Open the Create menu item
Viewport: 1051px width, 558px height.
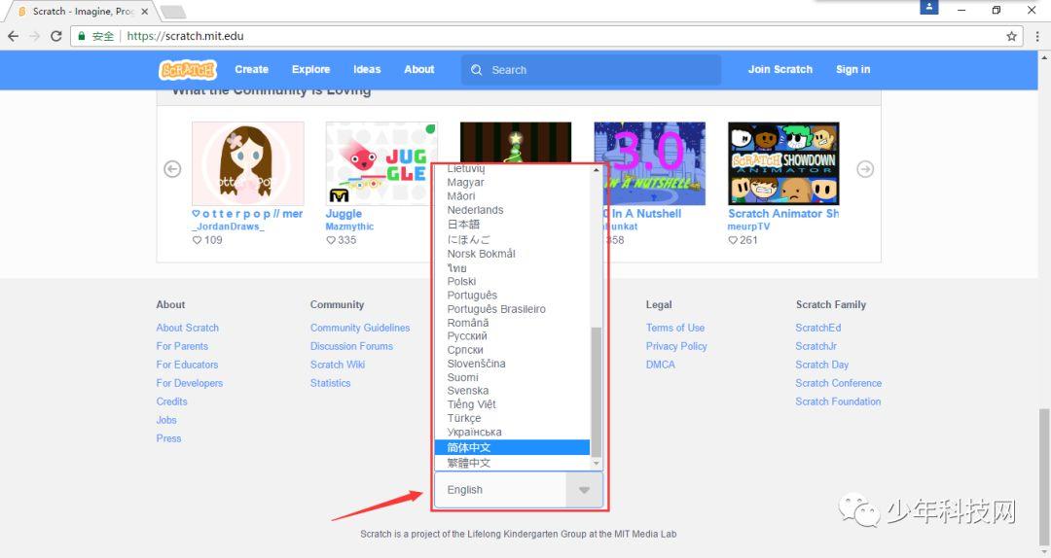251,69
